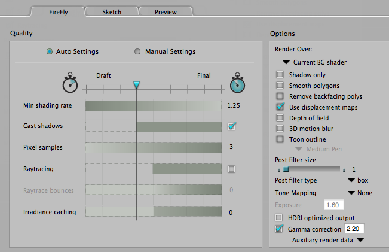The width and height of the screenshot is (389, 252).
Task: Click the Pixel samples value 3
Action: (231, 147)
